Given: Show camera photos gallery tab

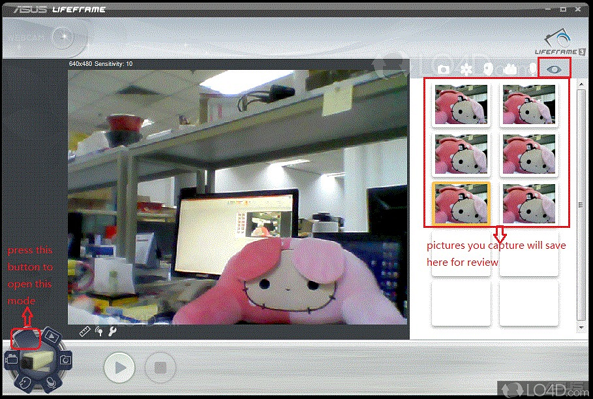Looking at the screenshot, I should (x=444, y=69).
